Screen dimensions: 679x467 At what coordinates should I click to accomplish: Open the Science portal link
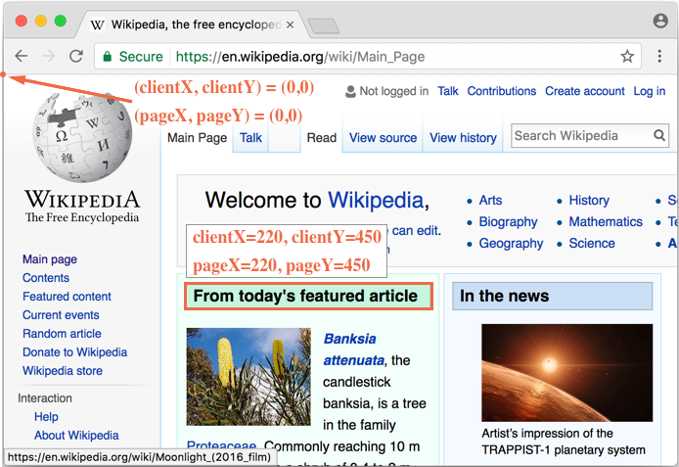click(x=592, y=244)
